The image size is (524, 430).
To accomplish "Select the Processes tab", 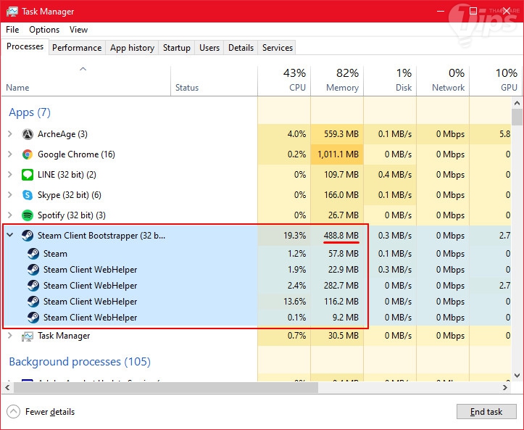I will (x=25, y=46).
